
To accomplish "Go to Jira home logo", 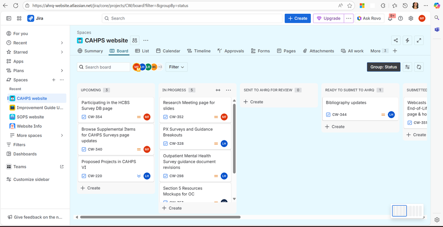I will tap(35, 18).
